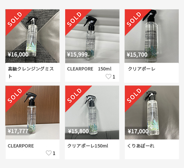Open the CLEARPORE 150ml title link
184x168 pixels.
pos(89,69)
